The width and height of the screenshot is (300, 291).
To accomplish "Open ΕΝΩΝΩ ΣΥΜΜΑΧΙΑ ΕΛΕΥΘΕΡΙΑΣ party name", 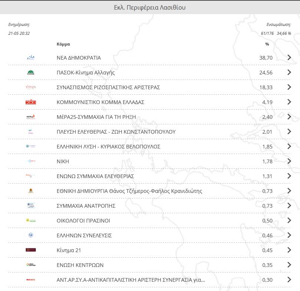I will (95, 176).
